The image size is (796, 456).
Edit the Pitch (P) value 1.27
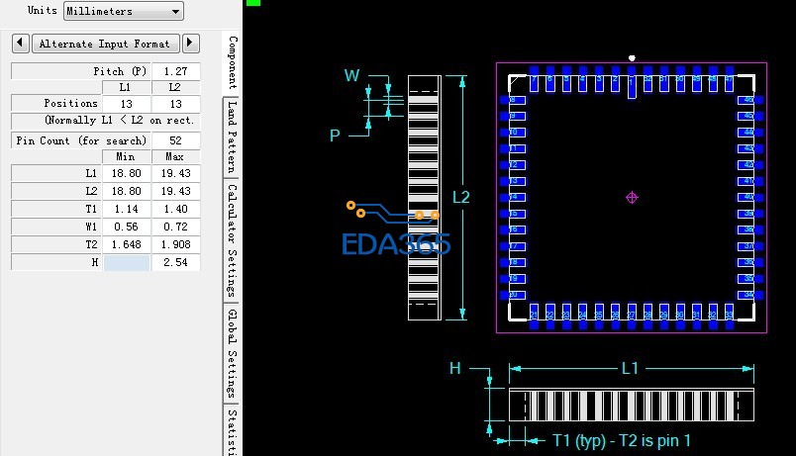pyautogui.click(x=175, y=71)
